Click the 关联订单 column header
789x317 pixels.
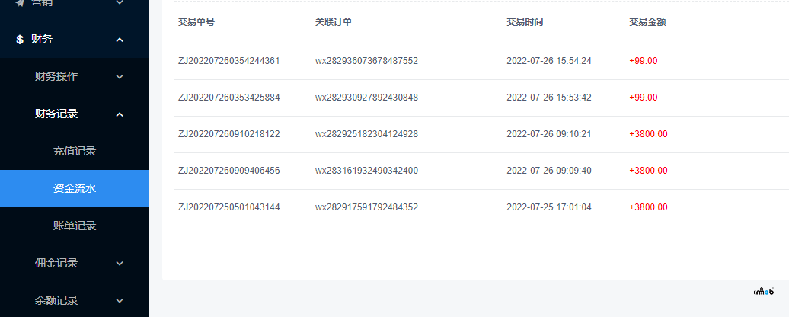tap(334, 22)
